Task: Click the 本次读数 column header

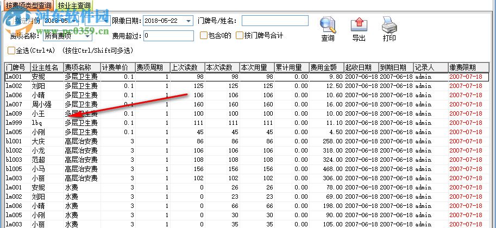Action: [221, 67]
